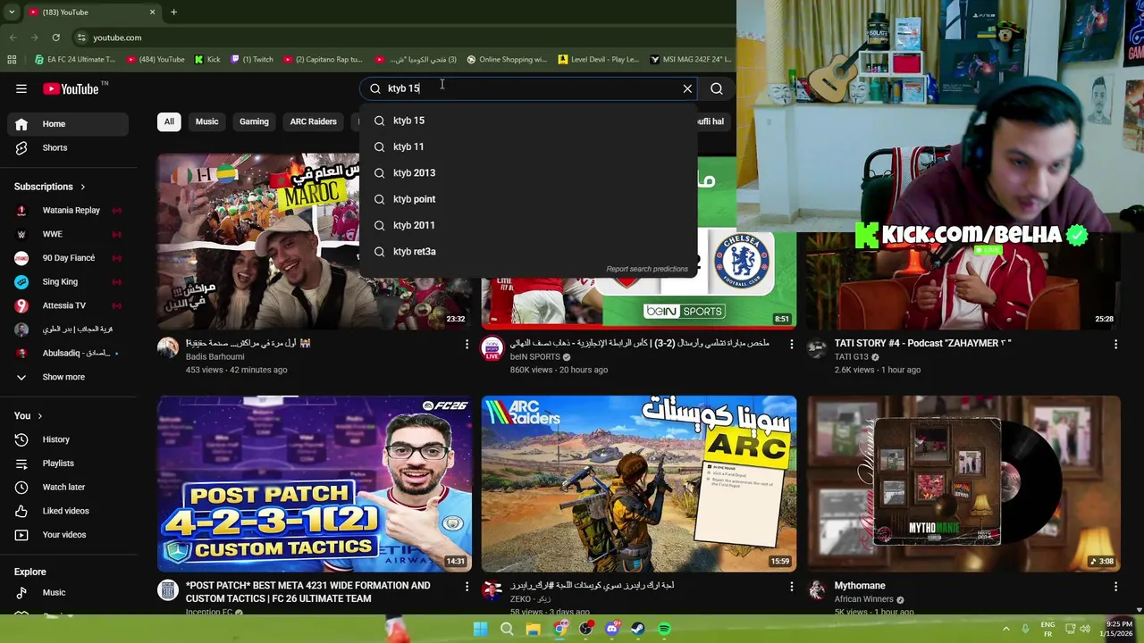The image size is (1144, 643).
Task: Open File Explorer from the taskbar
Action: point(534,629)
